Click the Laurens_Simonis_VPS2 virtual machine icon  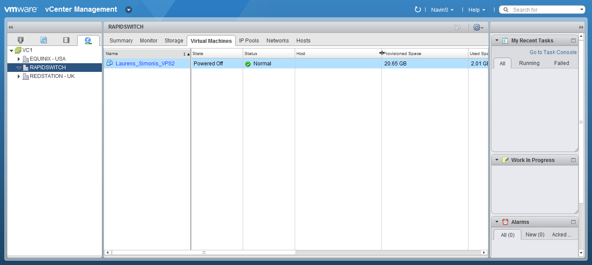(x=110, y=63)
